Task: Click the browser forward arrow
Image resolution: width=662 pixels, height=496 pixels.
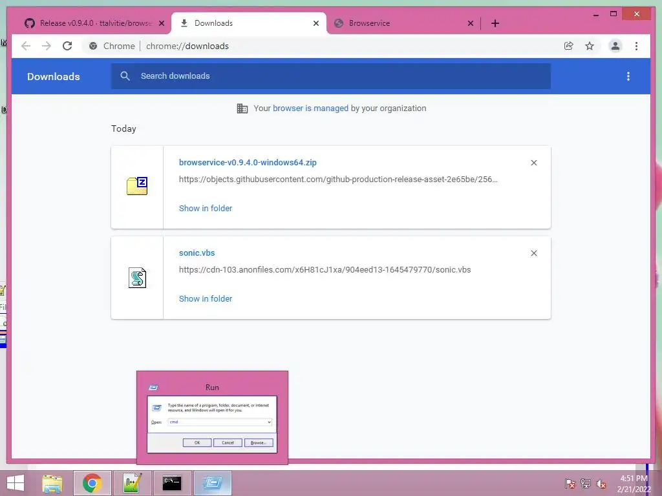Action: tap(47, 46)
